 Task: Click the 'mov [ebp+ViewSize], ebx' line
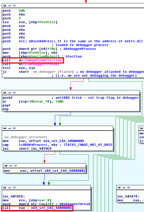click(30, 53)
